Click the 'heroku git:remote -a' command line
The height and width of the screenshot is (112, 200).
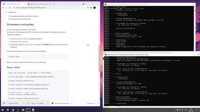point(31,77)
